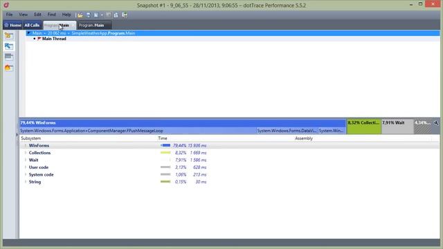Click the grey User code time bar

[x=165, y=167]
